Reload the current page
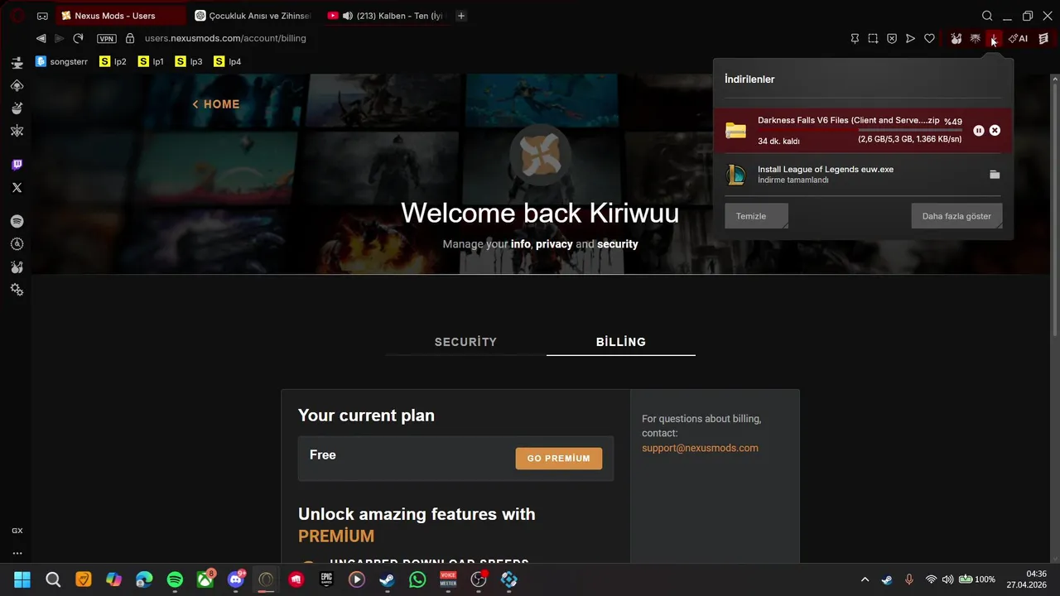The height and width of the screenshot is (596, 1060). pyautogui.click(x=78, y=38)
